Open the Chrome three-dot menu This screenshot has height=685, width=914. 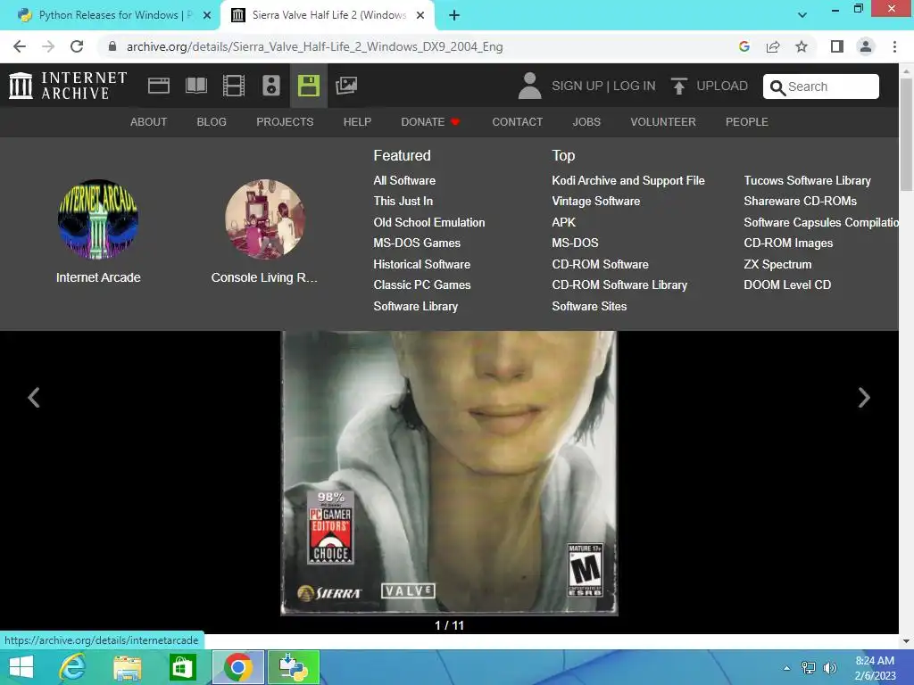click(x=894, y=46)
